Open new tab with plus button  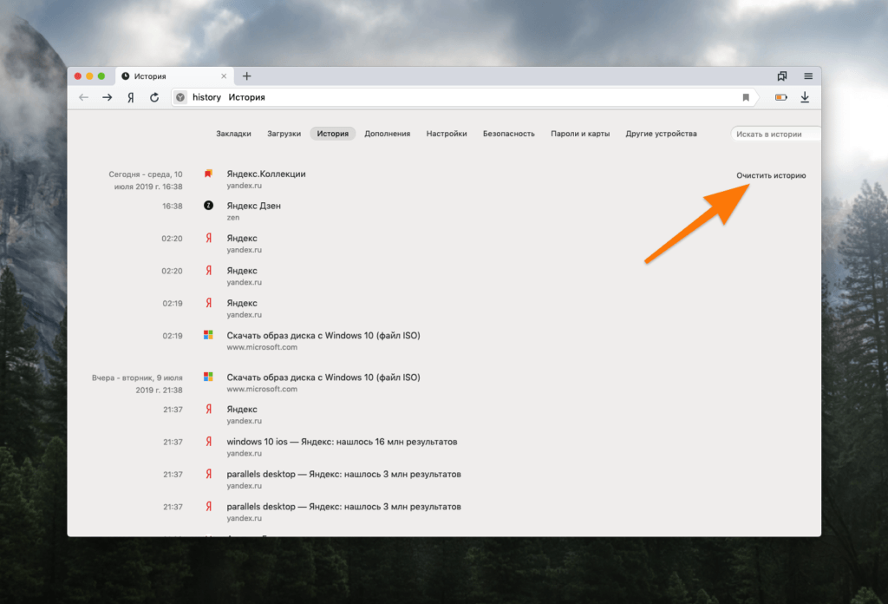[x=246, y=76]
